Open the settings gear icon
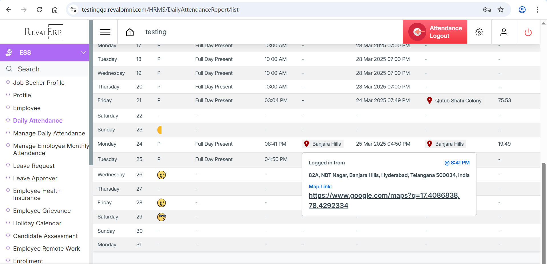 (479, 32)
